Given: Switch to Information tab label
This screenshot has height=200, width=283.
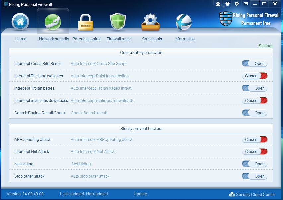Looking at the screenshot, I should click(x=184, y=39).
